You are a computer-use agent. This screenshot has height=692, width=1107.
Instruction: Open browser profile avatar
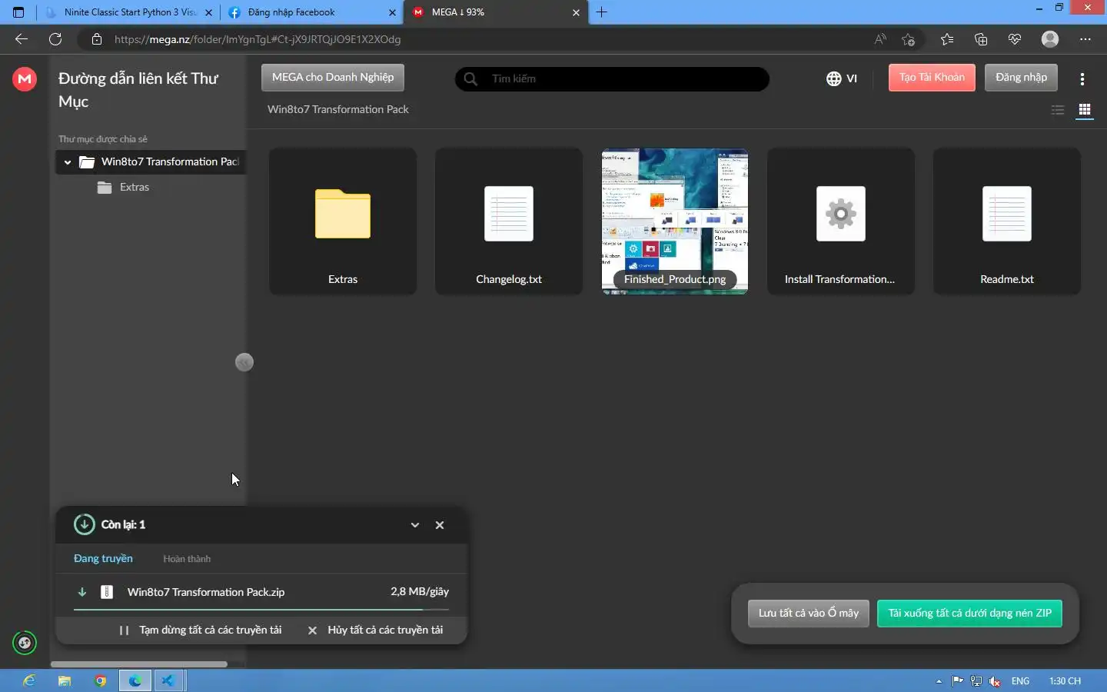tap(1050, 39)
